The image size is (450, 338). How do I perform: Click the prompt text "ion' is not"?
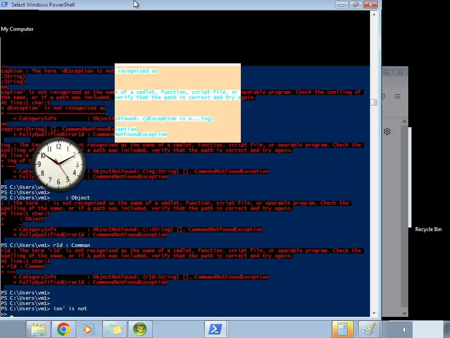(x=70, y=309)
